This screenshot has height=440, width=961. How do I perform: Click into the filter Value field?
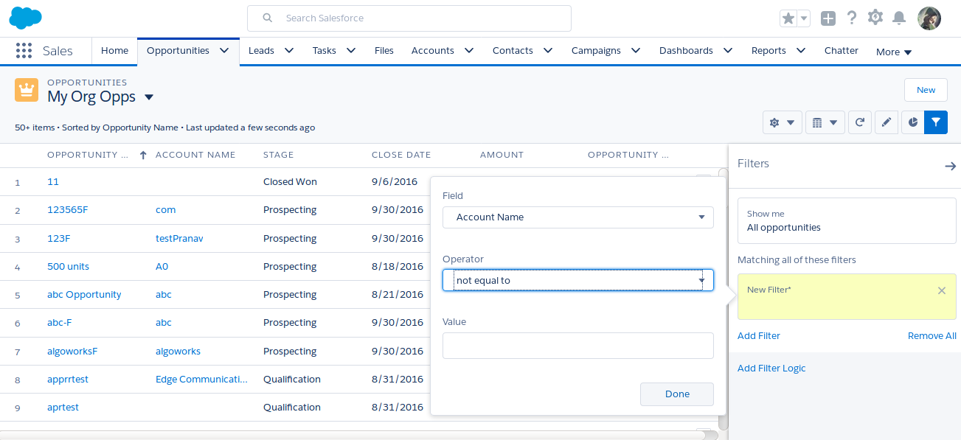(x=577, y=346)
